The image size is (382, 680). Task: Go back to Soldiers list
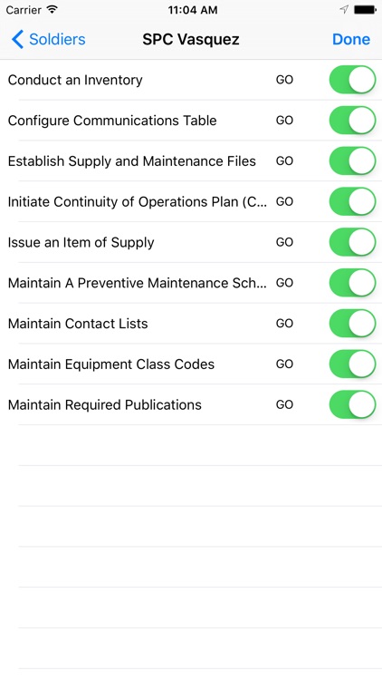coord(49,39)
